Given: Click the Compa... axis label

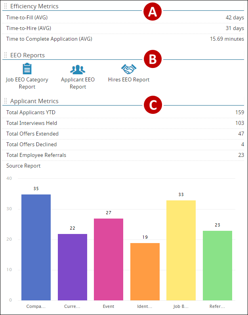Looking at the screenshot, I should (x=36, y=307).
